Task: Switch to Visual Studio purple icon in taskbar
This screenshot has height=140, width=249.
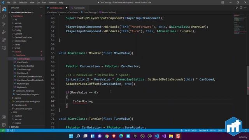Action: (x=164, y=136)
